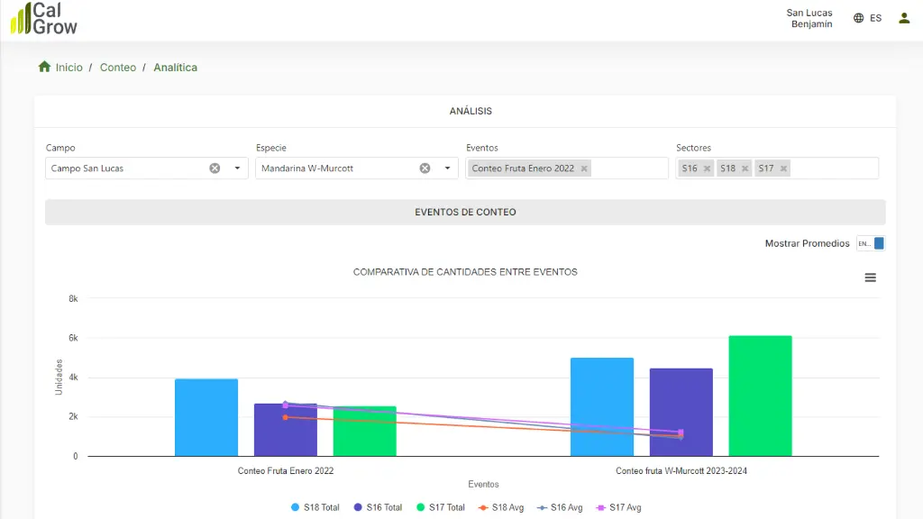Toggle S17 Avg series in legend
Viewport: 923px width, 519px height.
coord(618,507)
